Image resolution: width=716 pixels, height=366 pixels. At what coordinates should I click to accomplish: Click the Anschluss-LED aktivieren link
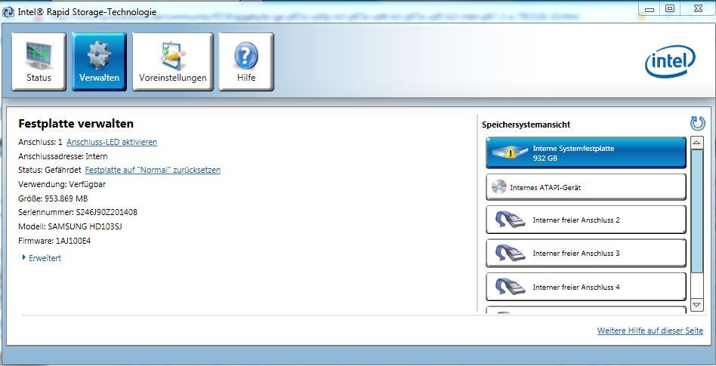pos(112,142)
